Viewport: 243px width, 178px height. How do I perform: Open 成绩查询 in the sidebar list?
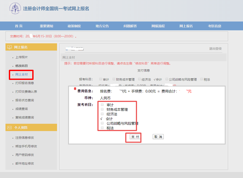click(x=21, y=109)
